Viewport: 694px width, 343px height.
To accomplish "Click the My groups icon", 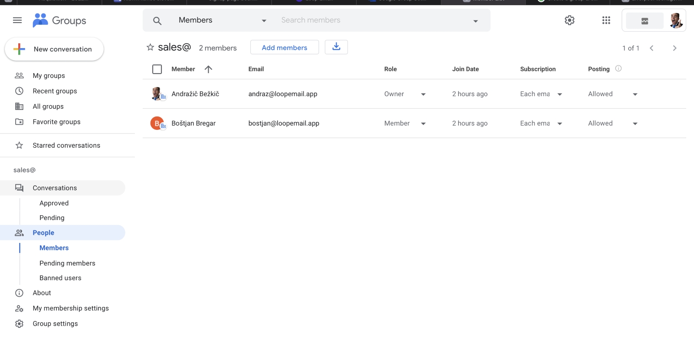I will (19, 75).
